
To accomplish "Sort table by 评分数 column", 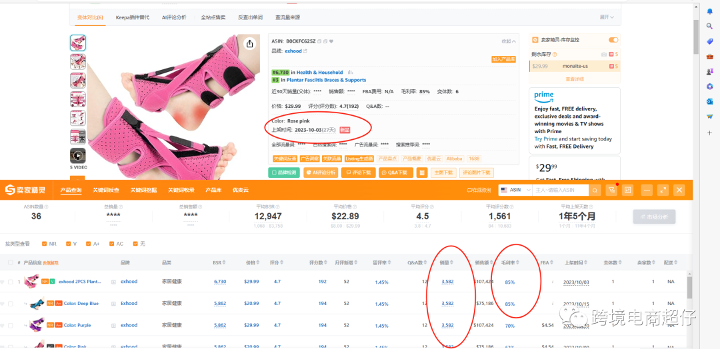I will click(x=319, y=263).
